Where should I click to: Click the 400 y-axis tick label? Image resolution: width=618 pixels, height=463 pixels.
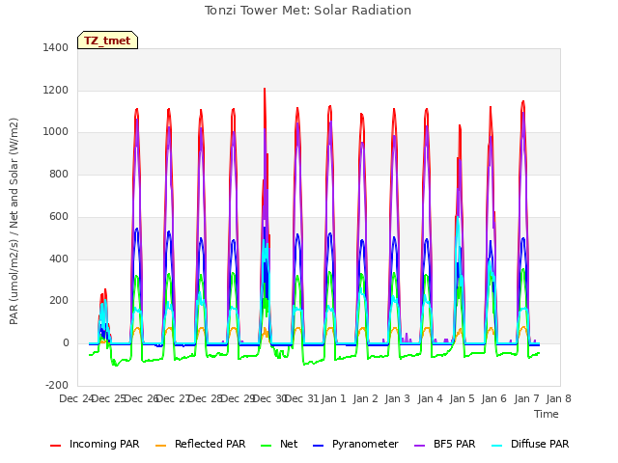[x=59, y=259]
